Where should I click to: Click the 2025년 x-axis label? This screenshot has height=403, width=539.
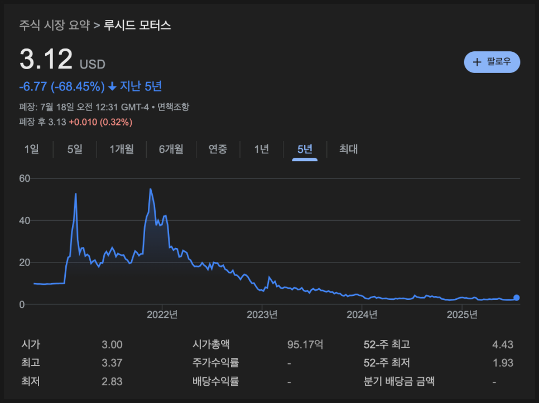[462, 314]
